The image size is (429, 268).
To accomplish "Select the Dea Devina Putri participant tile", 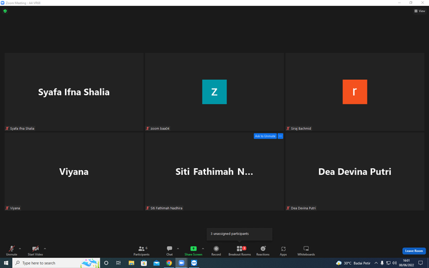I will click(355, 172).
